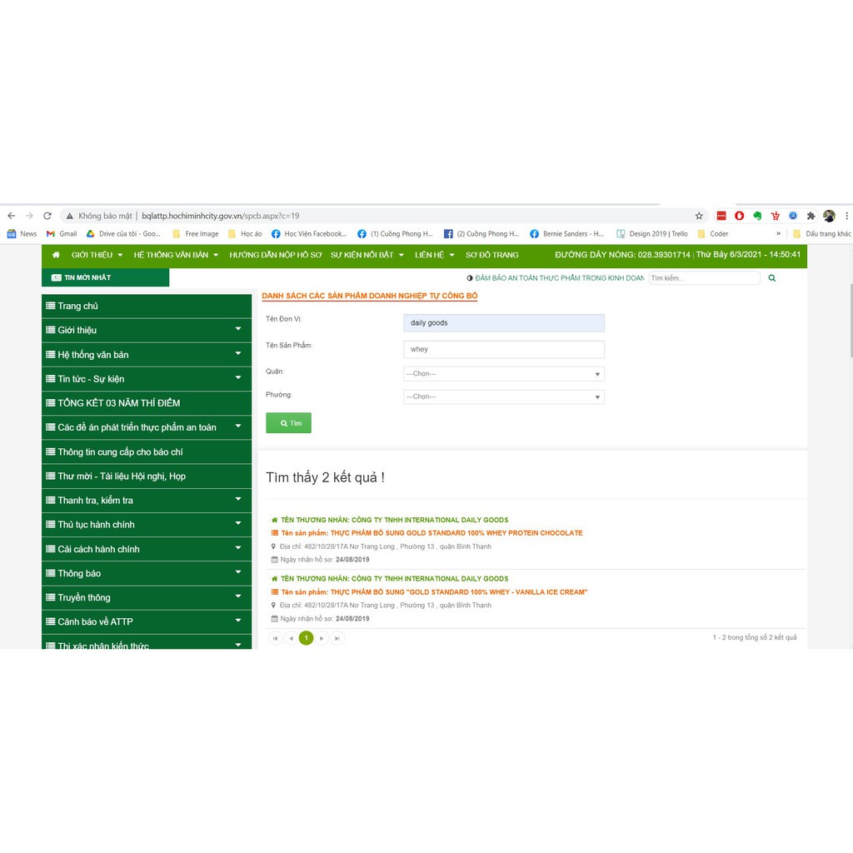The height and width of the screenshot is (853, 853).
Task: Click the Tên Sản Phẩm input field
Action: [504, 350]
